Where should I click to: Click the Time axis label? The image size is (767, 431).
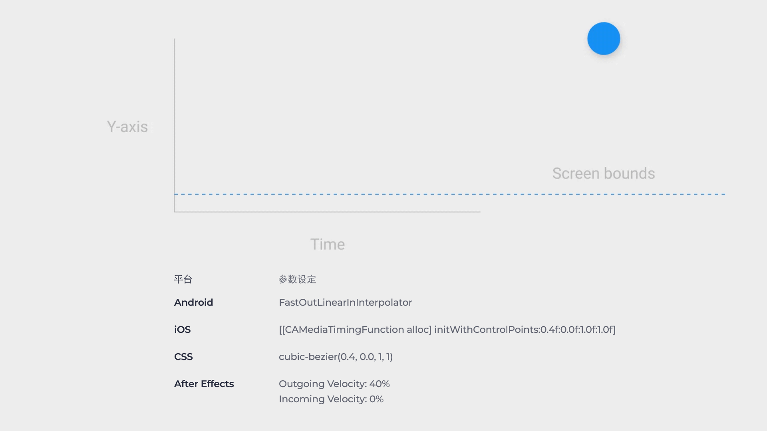(x=328, y=244)
